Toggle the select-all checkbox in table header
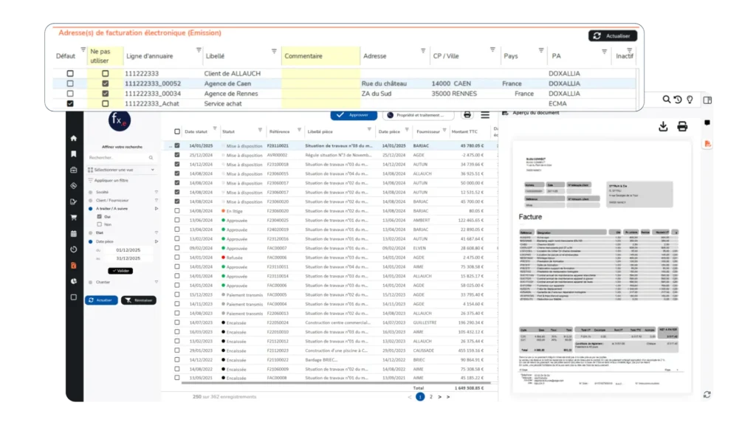The image size is (756, 425). [176, 132]
